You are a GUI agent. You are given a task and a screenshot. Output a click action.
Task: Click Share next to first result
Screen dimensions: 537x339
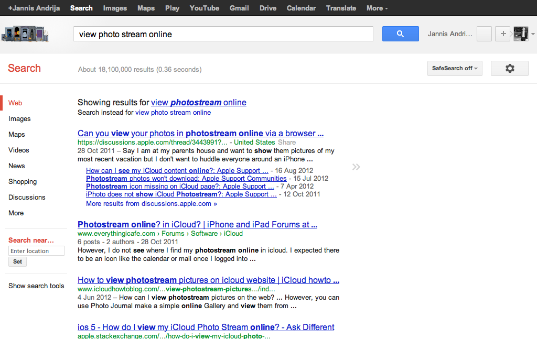coord(287,143)
